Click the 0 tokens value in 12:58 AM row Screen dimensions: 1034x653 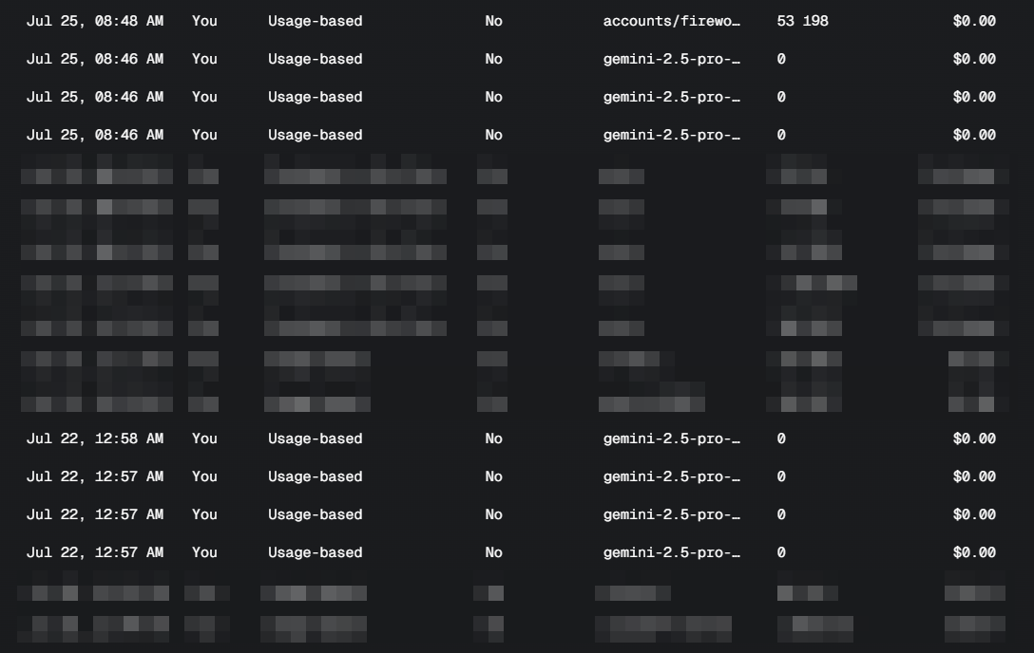[781, 438]
